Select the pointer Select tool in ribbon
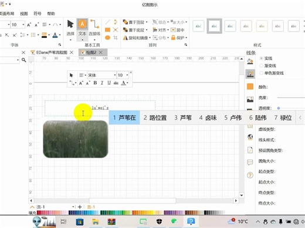 tap(70, 25)
